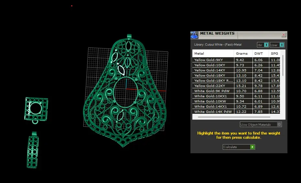
Task: Click grams value 9.42 for 9KY
Action: tap(240, 60)
